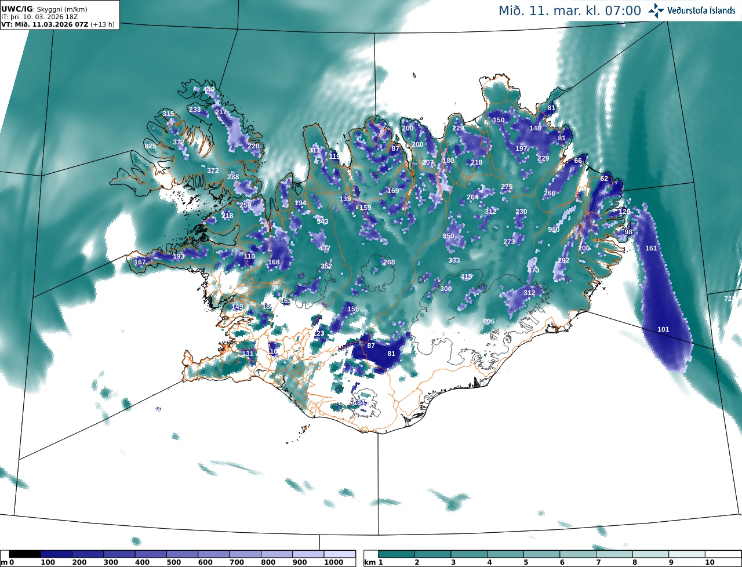Pick the black 0–100 m legend swatch
The width and height of the screenshot is (742, 567).
click(25, 555)
